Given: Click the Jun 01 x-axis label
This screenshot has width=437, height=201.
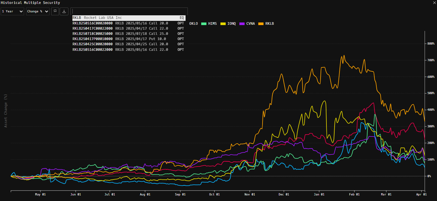Looking at the screenshot, I should [x=75, y=194].
